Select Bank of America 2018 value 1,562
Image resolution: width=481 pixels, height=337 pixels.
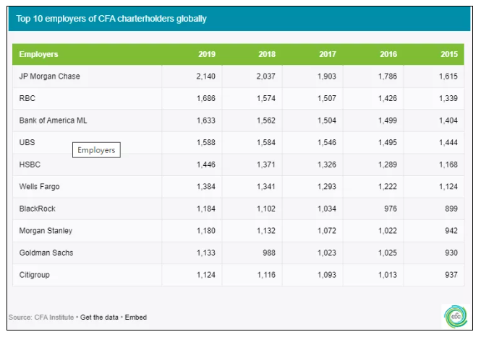[266, 121]
